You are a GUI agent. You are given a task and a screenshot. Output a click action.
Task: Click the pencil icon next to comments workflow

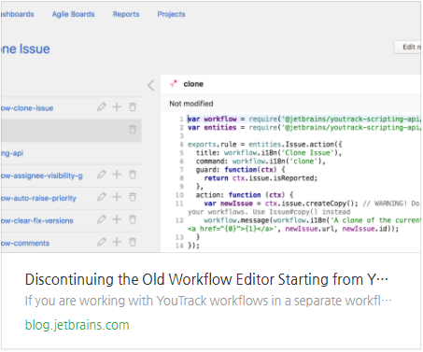click(x=102, y=242)
